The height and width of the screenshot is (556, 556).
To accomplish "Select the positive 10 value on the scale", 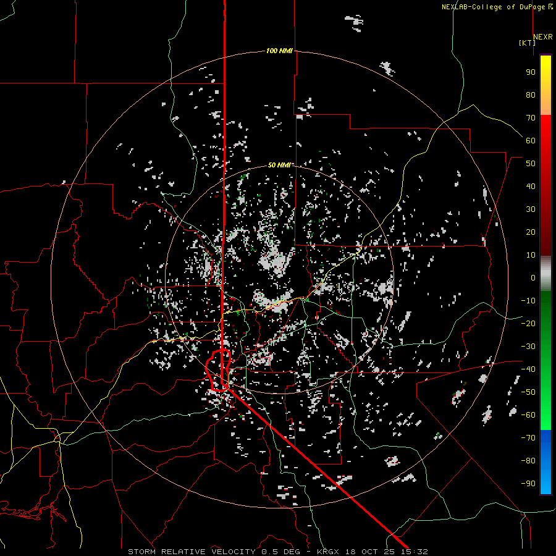I will click(x=531, y=255).
